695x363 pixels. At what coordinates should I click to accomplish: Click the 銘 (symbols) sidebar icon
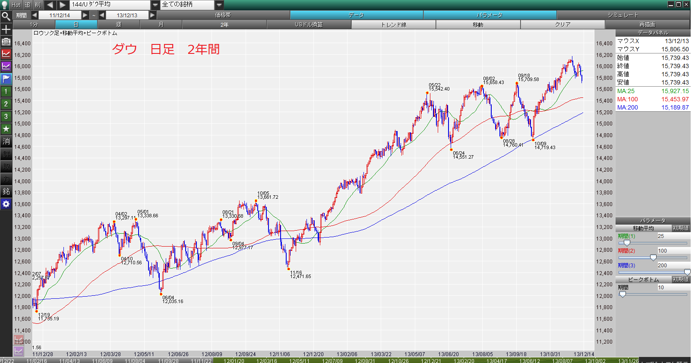coord(6,191)
